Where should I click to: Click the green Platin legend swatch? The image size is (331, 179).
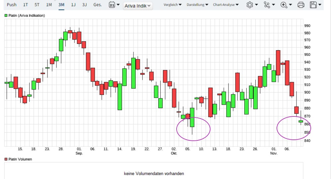click(x=6, y=15)
